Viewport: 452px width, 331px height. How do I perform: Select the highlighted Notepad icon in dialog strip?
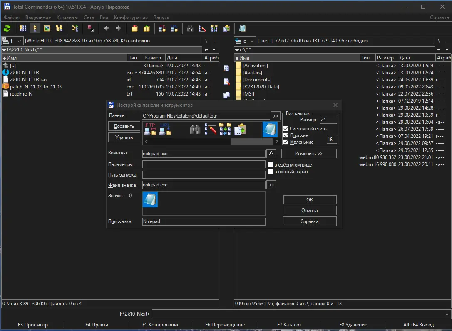pos(270,129)
